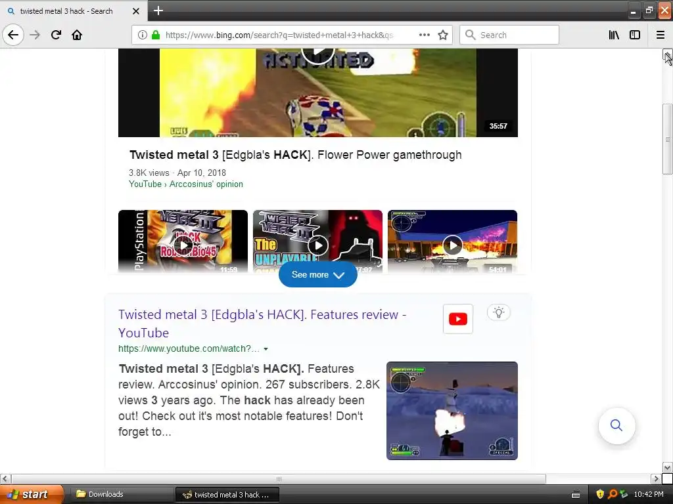Toggle the sidebar view icon

(x=634, y=35)
